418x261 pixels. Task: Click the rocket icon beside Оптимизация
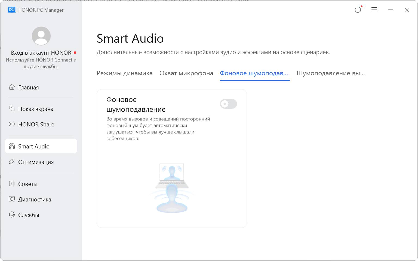12,162
